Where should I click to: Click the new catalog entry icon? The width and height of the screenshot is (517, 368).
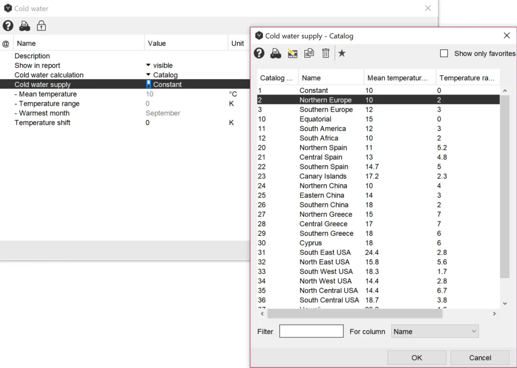pos(292,53)
